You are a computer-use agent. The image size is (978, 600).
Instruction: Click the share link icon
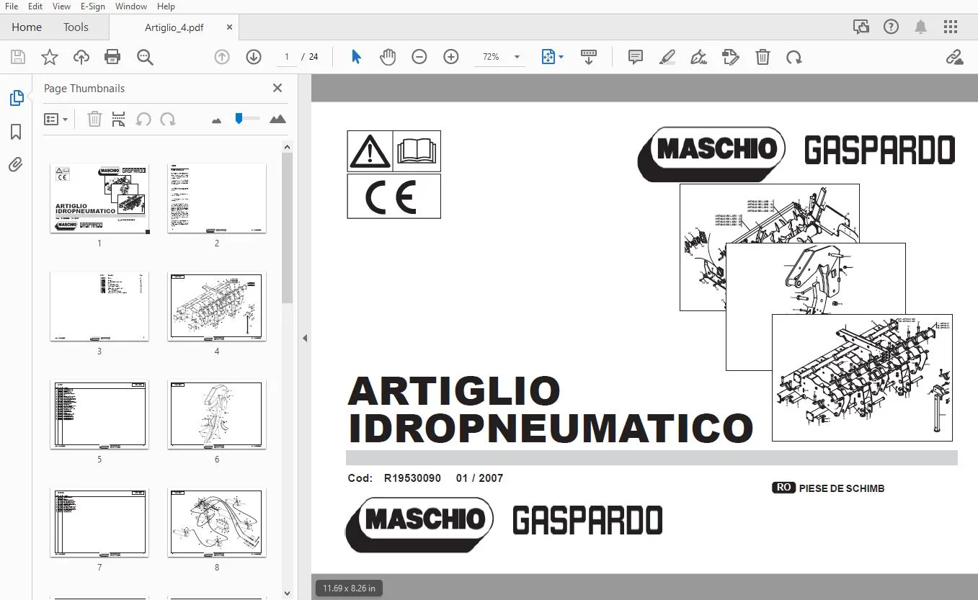pyautogui.click(x=955, y=57)
